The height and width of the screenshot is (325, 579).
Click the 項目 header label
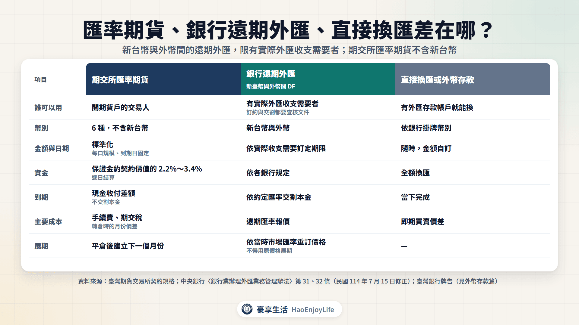point(41,80)
